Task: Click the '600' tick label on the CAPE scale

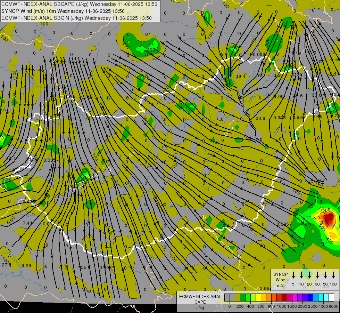Action: [261, 306]
